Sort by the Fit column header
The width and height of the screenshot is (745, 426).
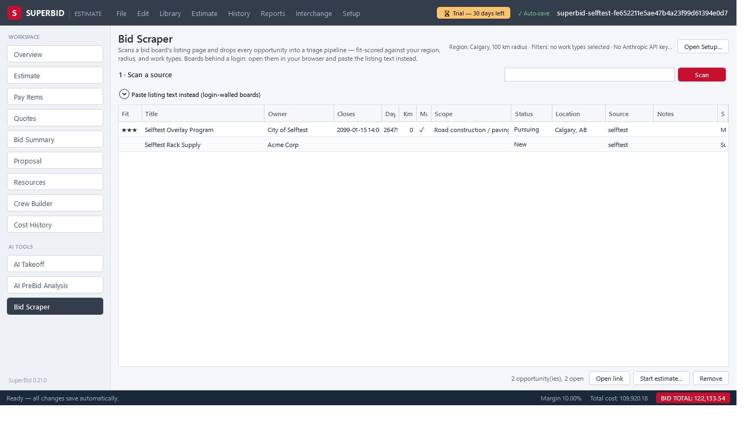130,113
